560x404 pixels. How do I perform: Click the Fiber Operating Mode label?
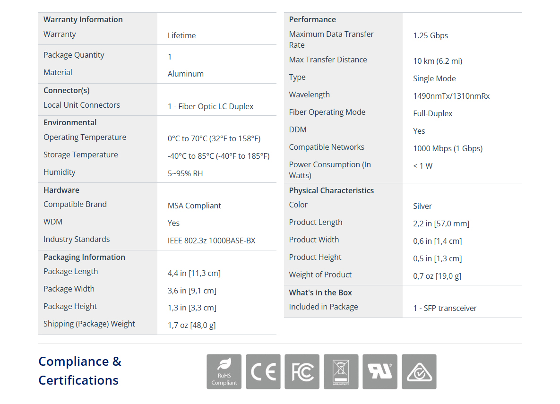click(327, 112)
